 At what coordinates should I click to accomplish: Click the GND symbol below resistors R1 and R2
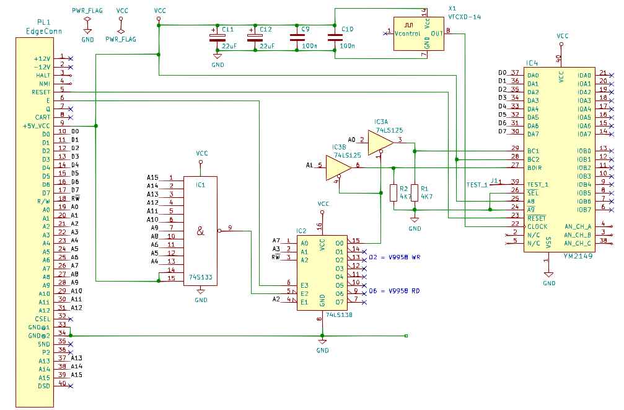[415, 220]
